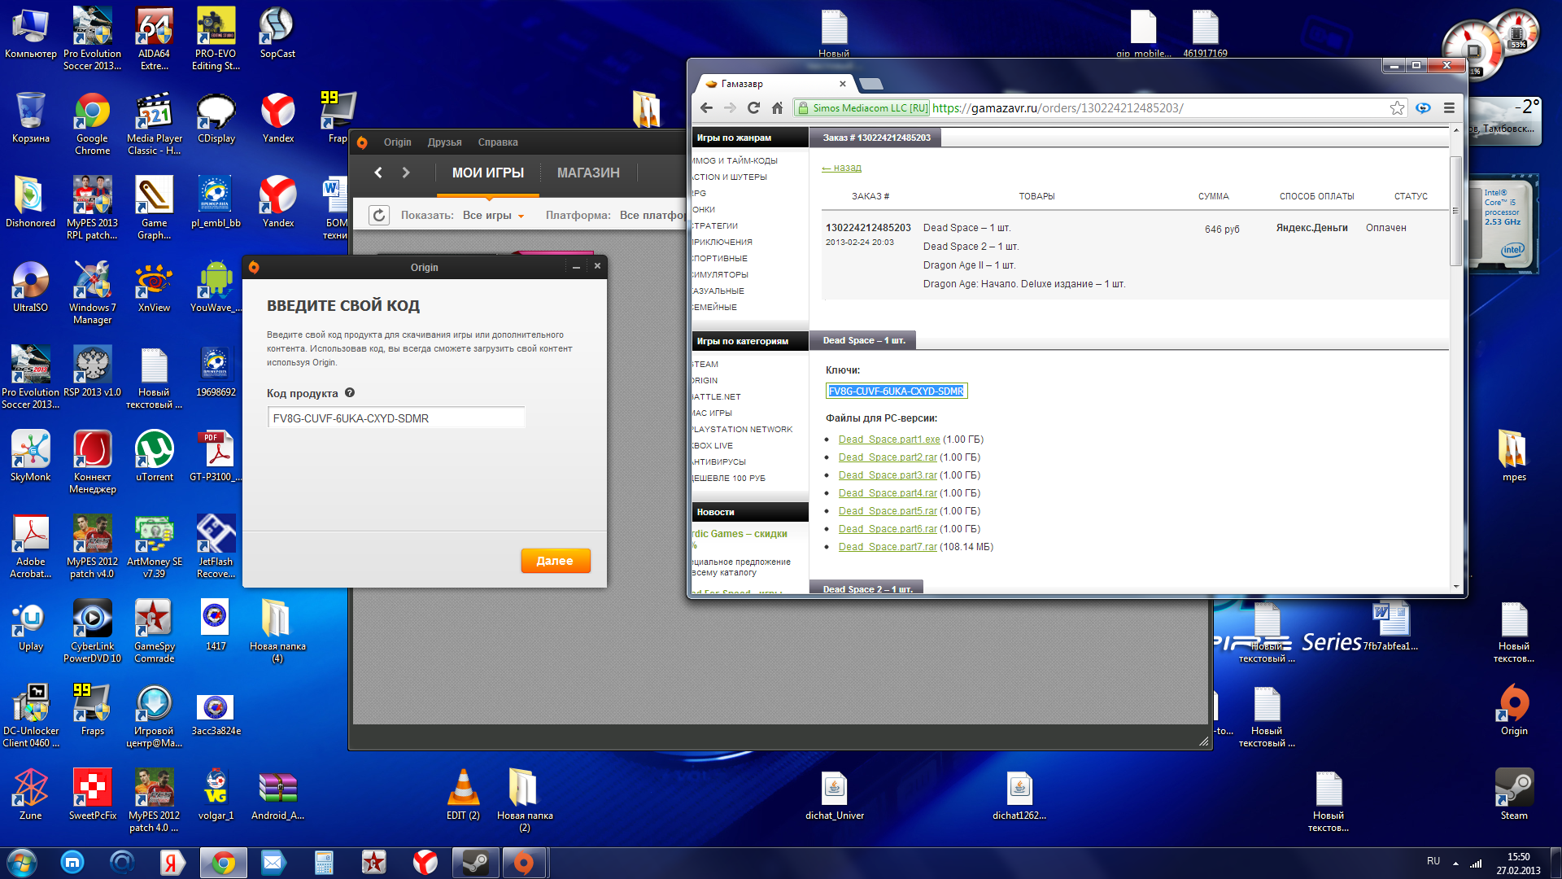This screenshot has height=879, width=1562.
Task: Open the Друзья menu in Origin
Action: click(x=444, y=142)
